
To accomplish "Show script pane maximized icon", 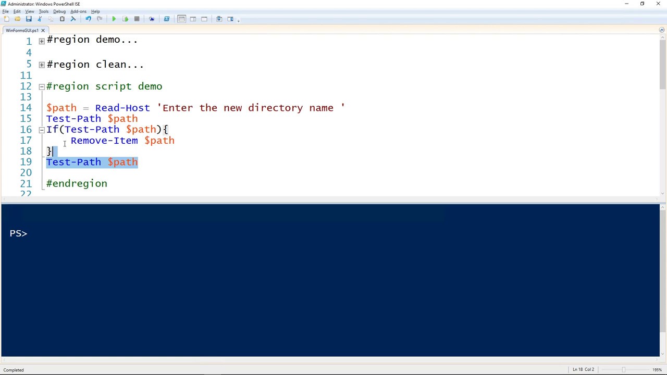I will click(204, 19).
